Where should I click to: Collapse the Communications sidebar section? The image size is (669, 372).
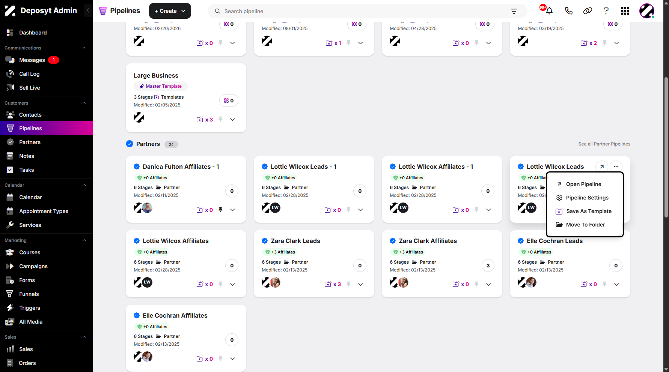84,48
